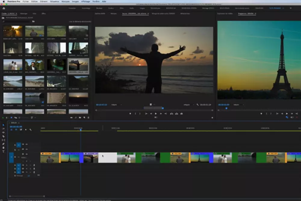301x201 pixels.
Task: Open the Séquence menu in menu bar
Action: (54, 2)
